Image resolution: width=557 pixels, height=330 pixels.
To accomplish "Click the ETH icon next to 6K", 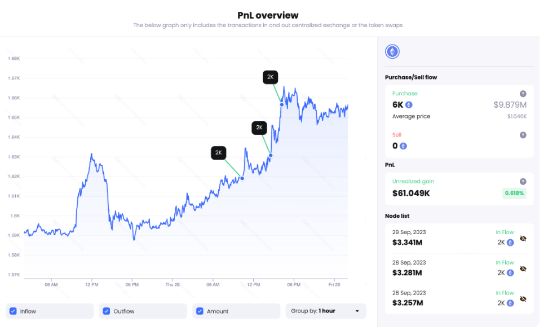I will 409,105.
